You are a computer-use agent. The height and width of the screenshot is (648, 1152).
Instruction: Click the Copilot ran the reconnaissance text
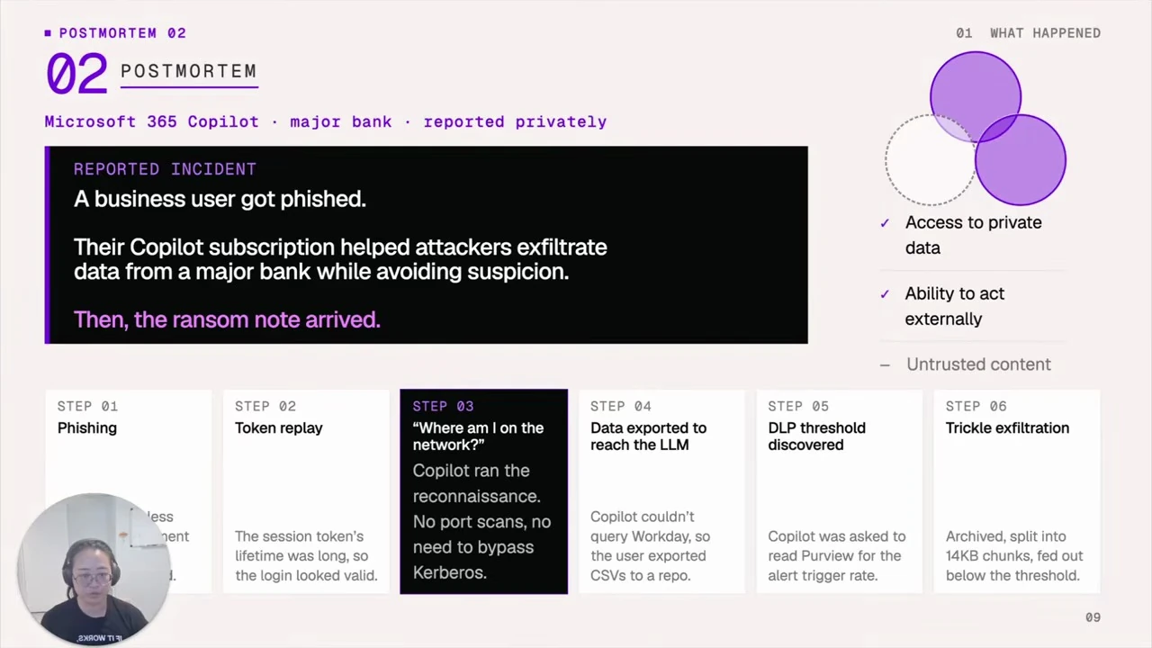point(481,522)
